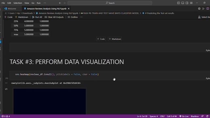Open more notebook toolbar actions ellipsis

click(81, 17)
